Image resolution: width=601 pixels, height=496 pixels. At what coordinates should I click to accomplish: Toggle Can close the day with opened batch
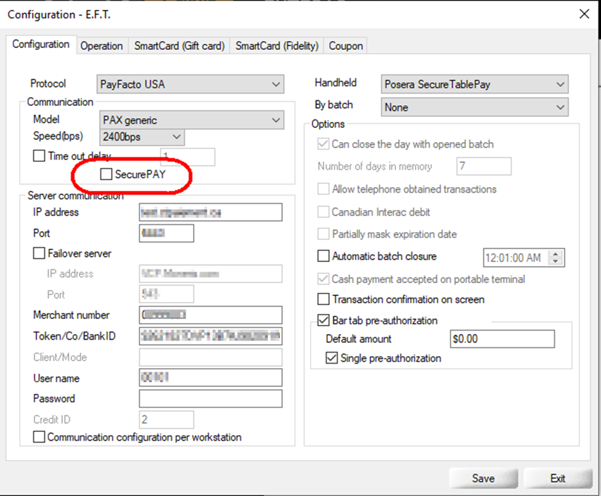(324, 144)
